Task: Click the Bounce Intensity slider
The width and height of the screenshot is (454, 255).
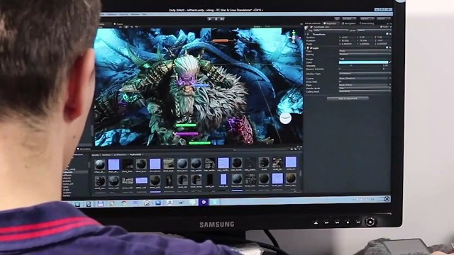Action: 360,69
